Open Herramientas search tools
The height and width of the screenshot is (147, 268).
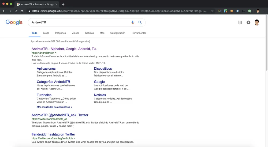(139, 33)
